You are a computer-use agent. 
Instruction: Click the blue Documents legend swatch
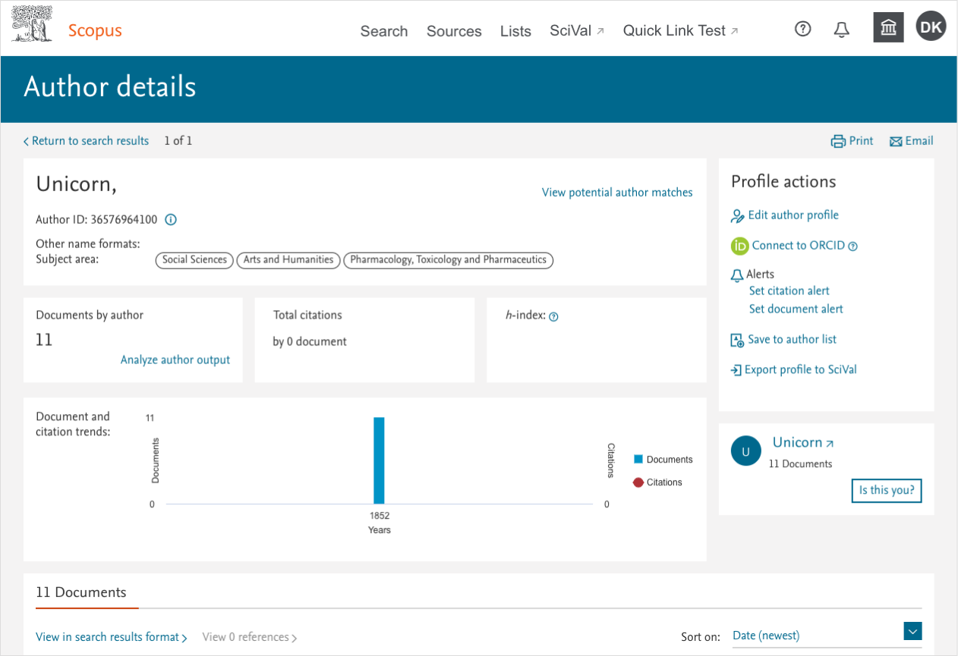[638, 460]
